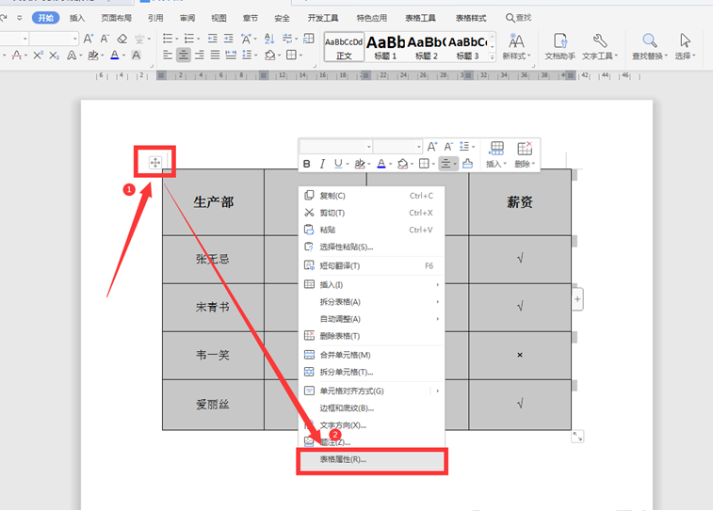This screenshot has height=511, width=713.
Task: Toggle center alignment in the ribbon
Action: point(184,56)
